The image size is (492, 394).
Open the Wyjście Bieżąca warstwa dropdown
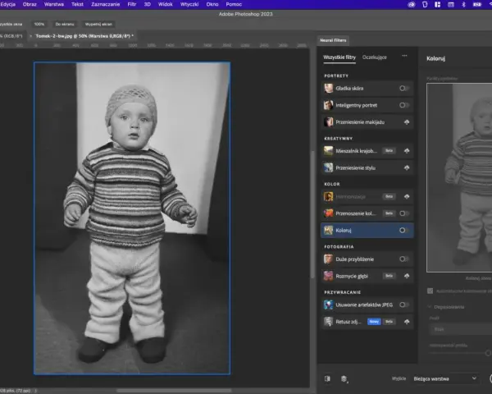pos(445,378)
